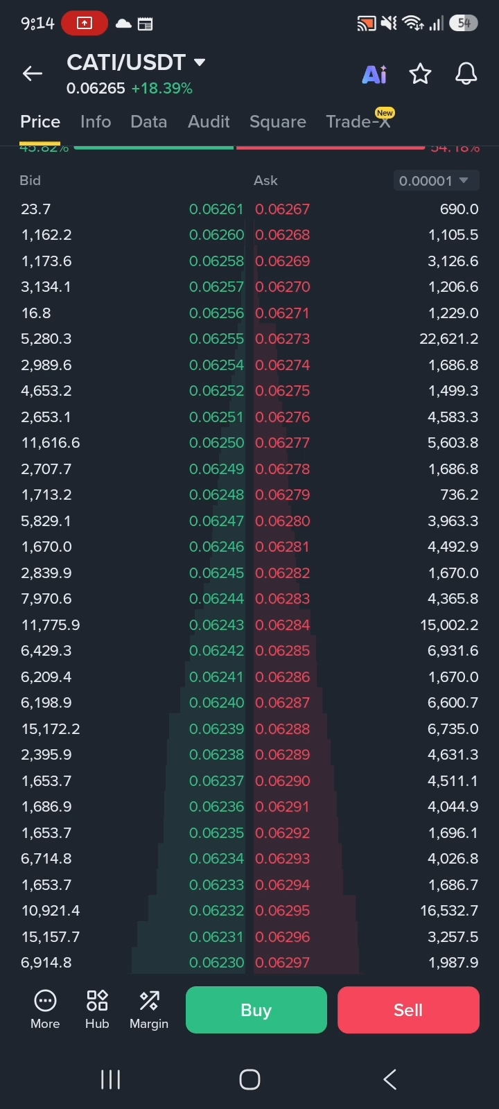Select the bid price 0.06250
This screenshot has height=1109, width=499.
point(216,443)
